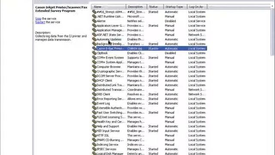Click the Automatic startup type of Computer Browser
The width and height of the screenshot is (275, 155).
pyautogui.click(x=171, y=67)
